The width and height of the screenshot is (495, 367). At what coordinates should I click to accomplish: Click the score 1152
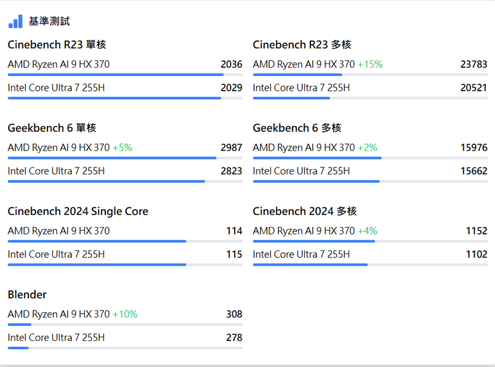(477, 231)
